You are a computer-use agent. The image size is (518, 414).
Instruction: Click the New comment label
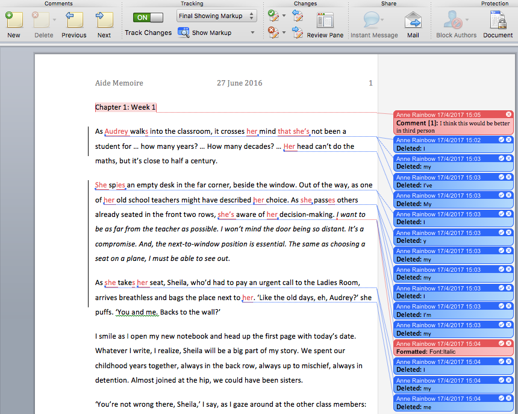tap(14, 35)
